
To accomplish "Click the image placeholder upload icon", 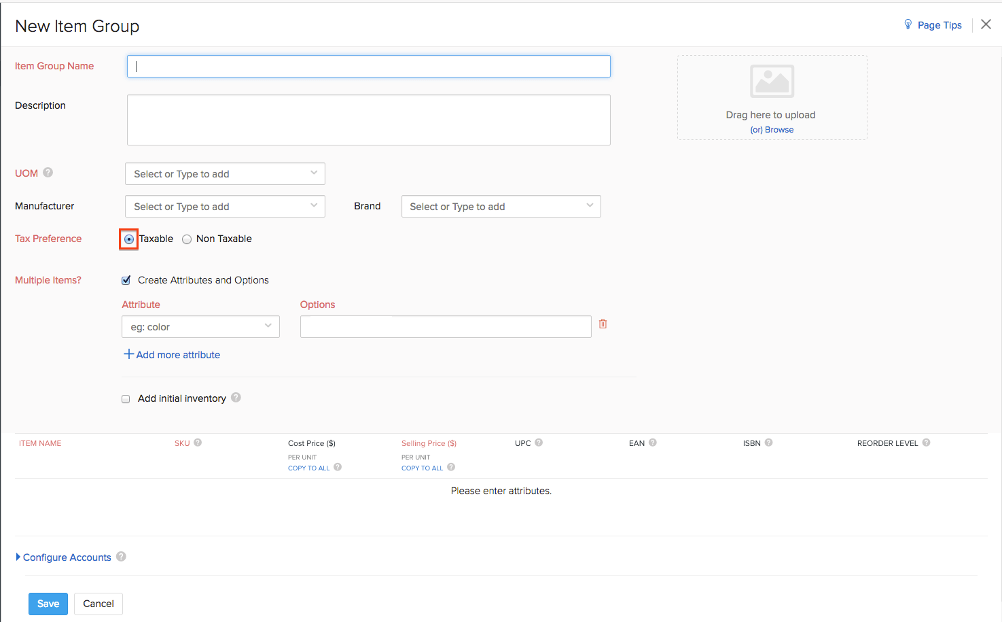I will coord(772,82).
